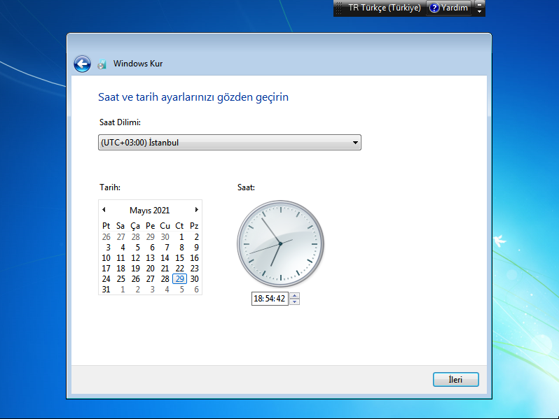Select day 7 in calendar
The image size is (559, 419).
[x=165, y=247]
